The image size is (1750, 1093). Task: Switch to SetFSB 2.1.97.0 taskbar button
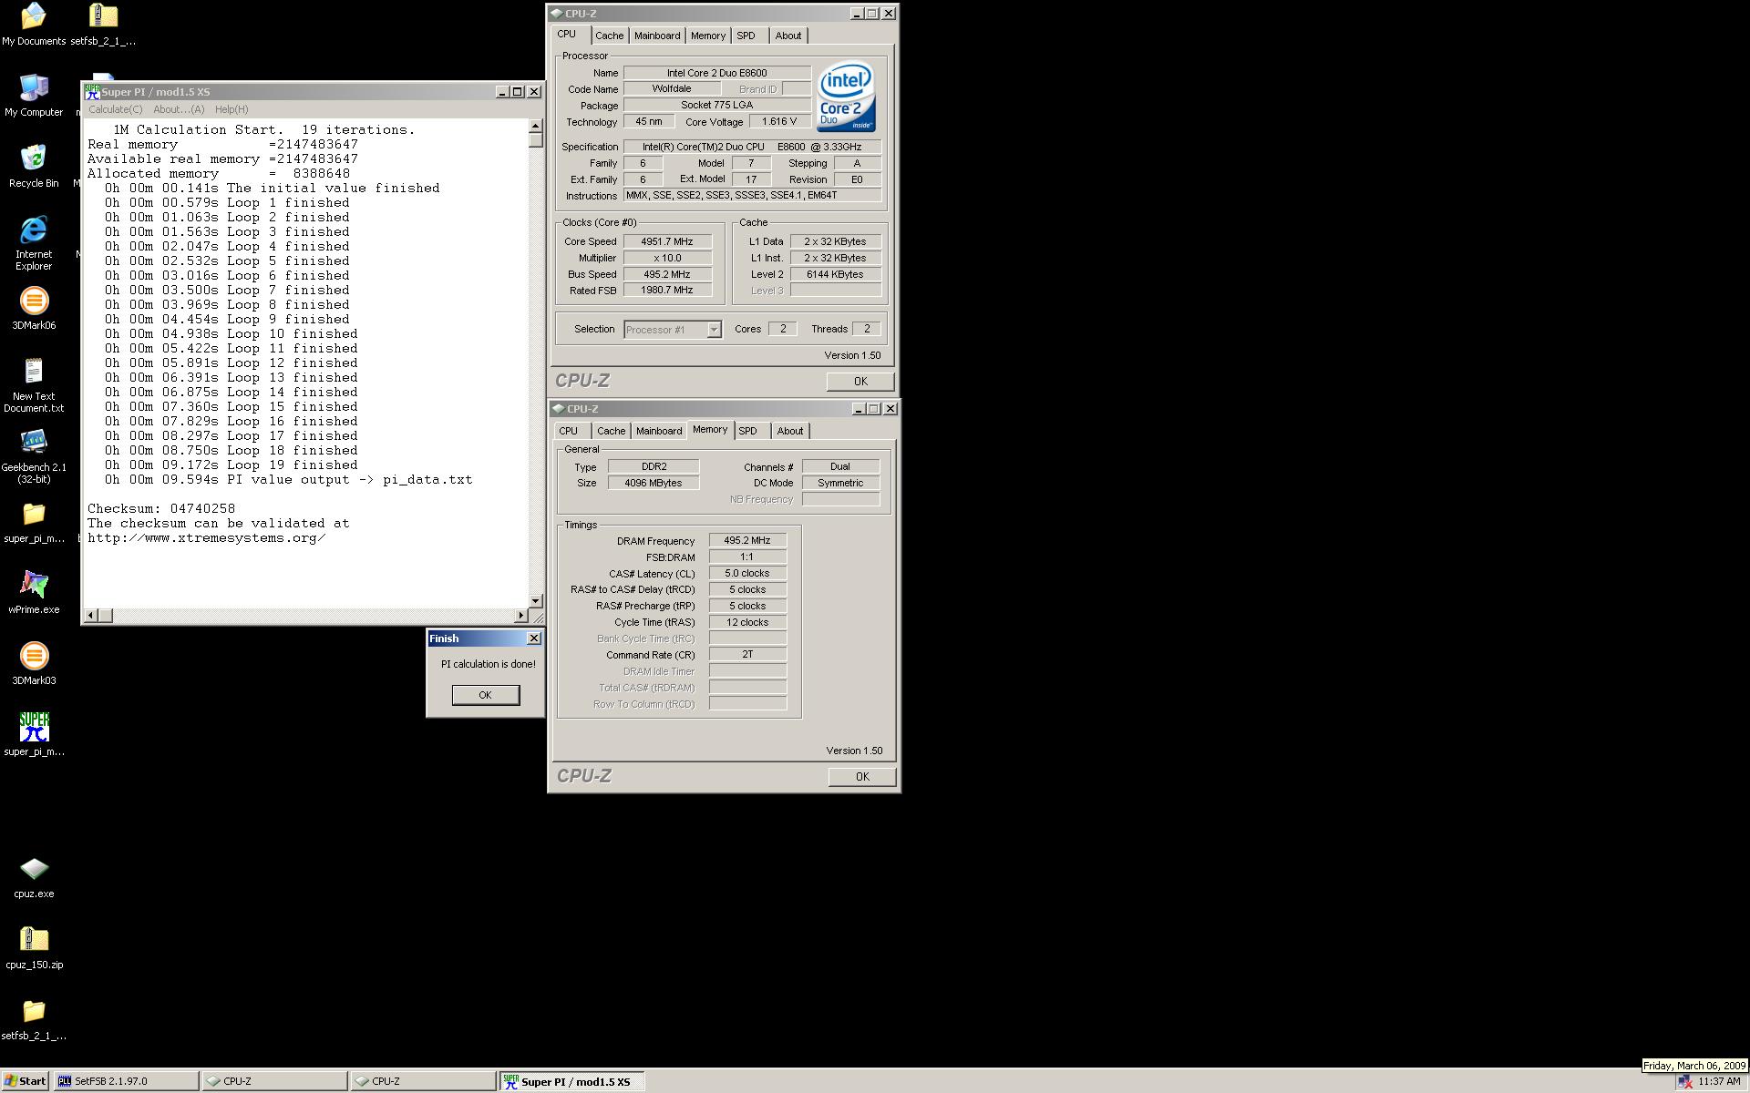coord(126,1081)
